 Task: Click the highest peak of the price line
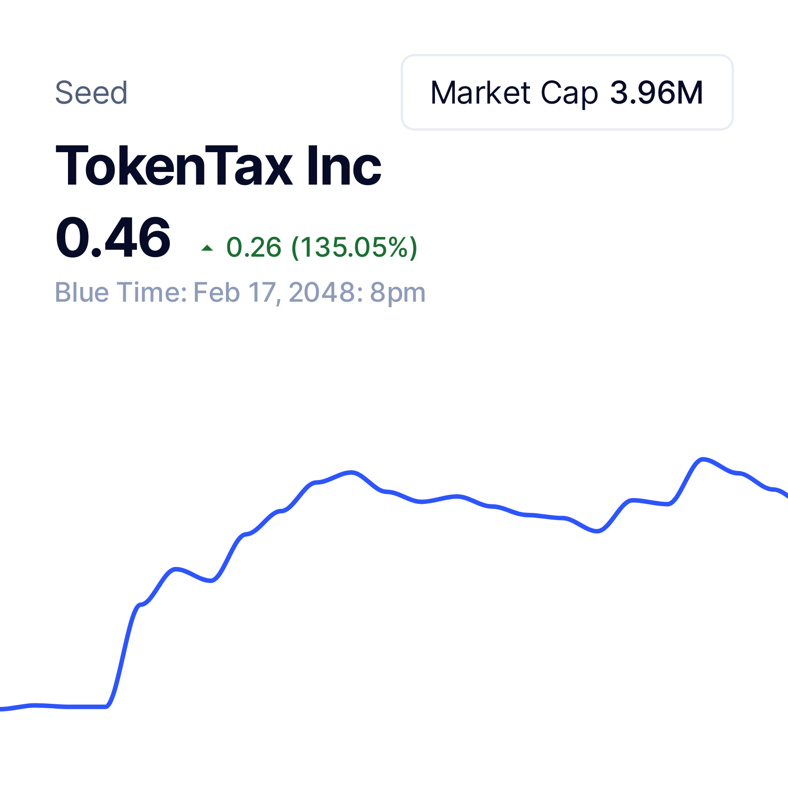(702, 460)
